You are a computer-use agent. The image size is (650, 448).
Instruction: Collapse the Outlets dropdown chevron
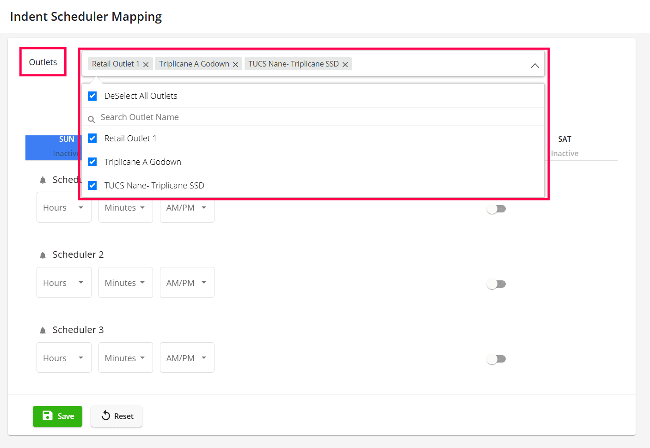[x=535, y=66]
